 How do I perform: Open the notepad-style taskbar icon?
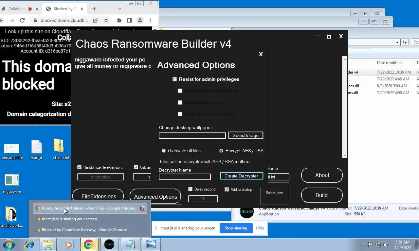(130, 244)
